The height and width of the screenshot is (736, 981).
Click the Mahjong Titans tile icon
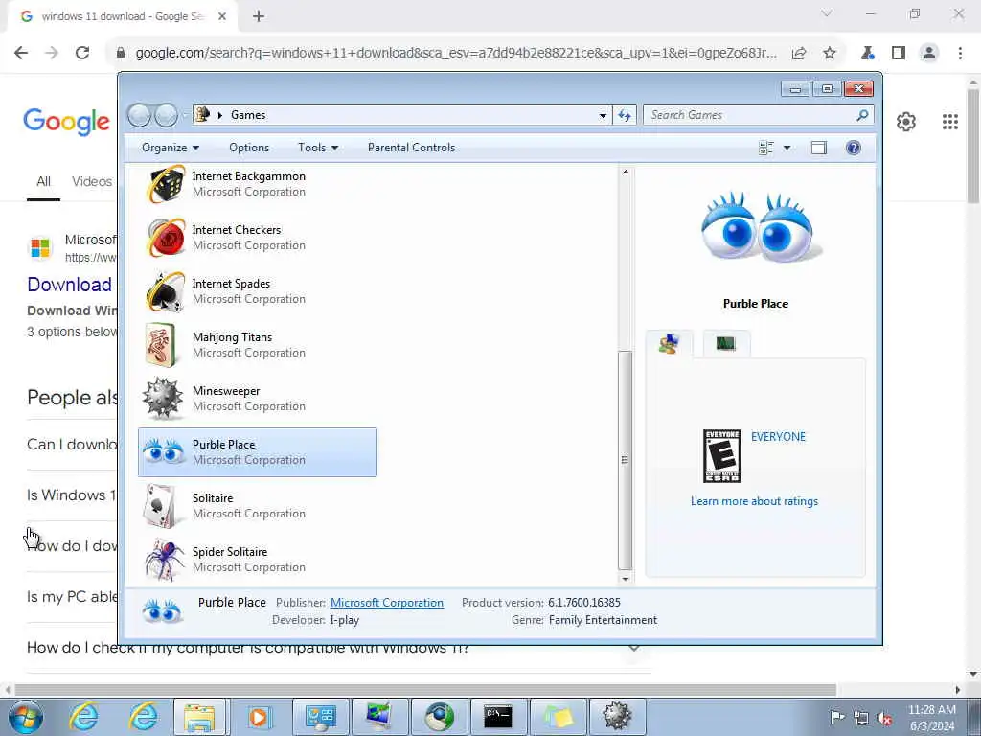coord(161,345)
